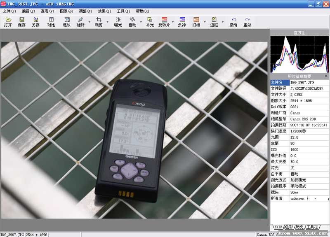330x237 pixels.
Task: Click the 文件名 row in EXIF table
Action: pyautogui.click(x=300, y=82)
